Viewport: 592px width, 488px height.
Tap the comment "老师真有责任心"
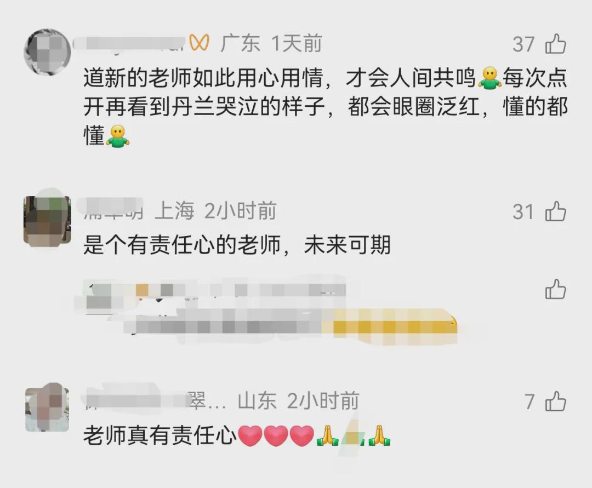(x=160, y=435)
